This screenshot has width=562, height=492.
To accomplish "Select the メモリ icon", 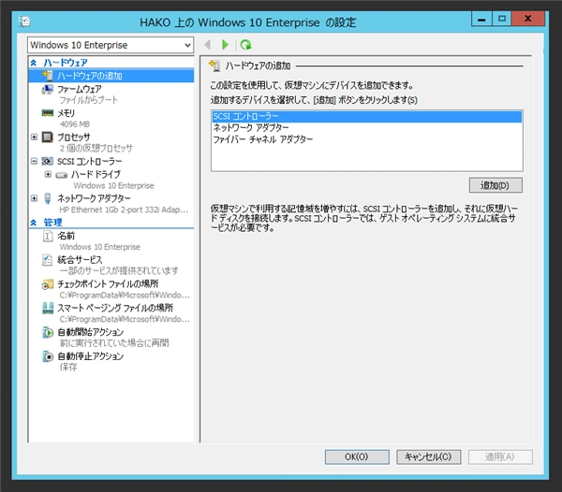I will click(48, 113).
